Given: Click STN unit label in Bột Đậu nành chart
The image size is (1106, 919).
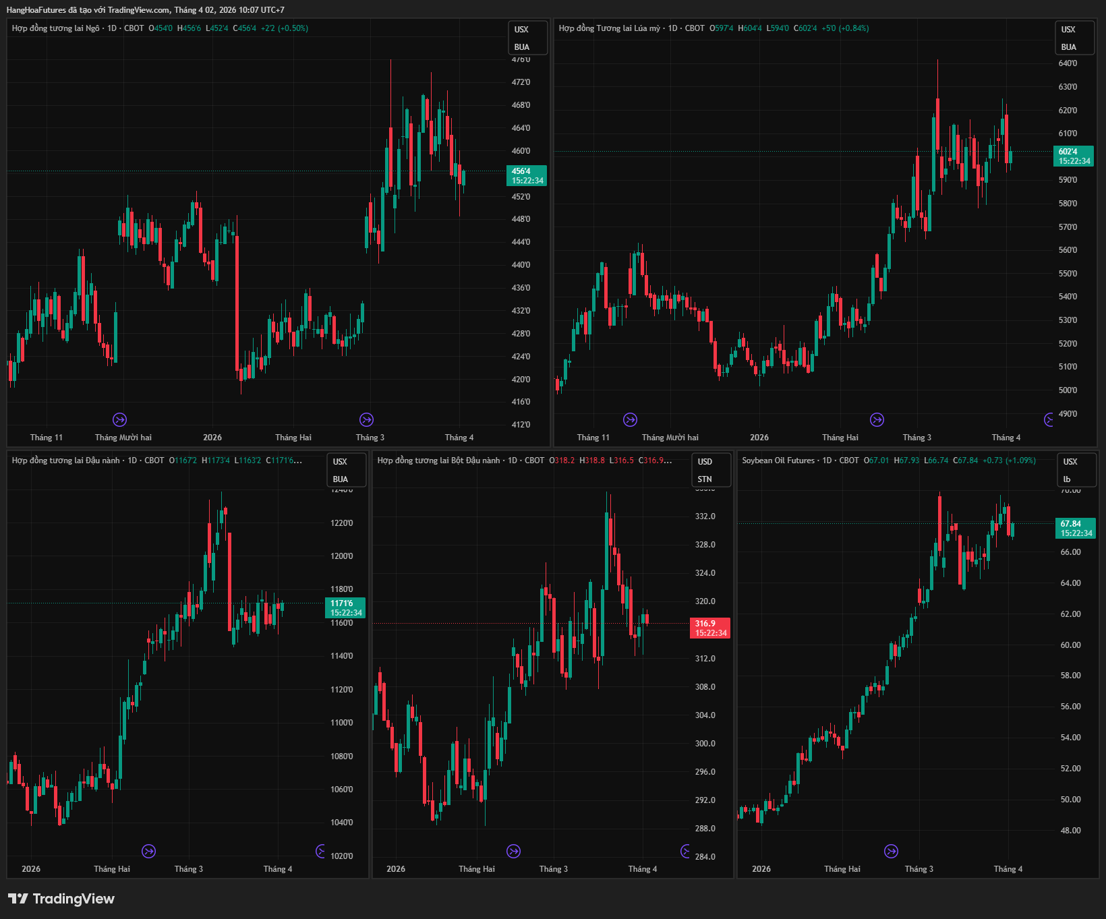Looking at the screenshot, I should [x=705, y=479].
